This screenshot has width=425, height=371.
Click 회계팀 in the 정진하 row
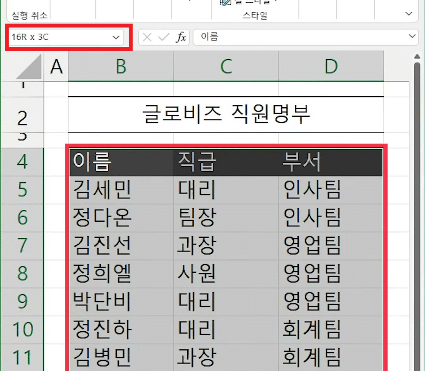coord(331,330)
